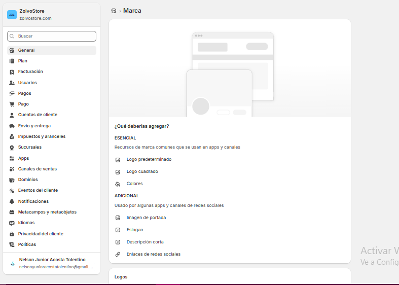This screenshot has width=399, height=285.
Task: Open Dominios settings
Action: (52, 180)
